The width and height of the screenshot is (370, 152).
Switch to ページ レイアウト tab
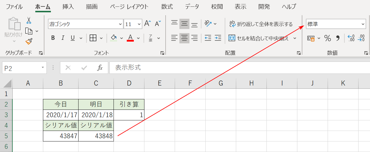point(129,6)
